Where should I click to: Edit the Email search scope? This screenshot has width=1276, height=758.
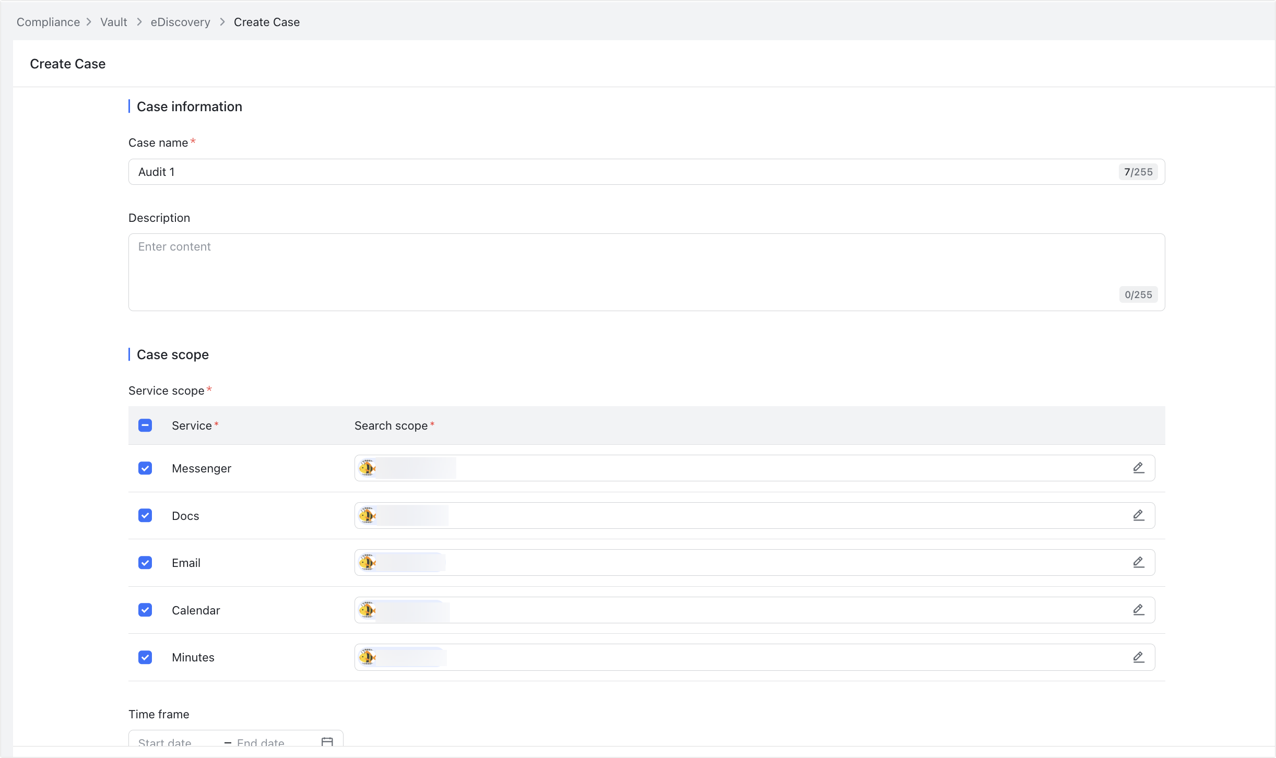1139,562
